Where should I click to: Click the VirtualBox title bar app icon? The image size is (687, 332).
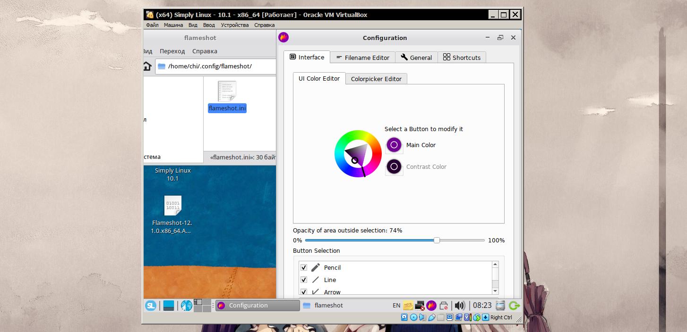point(149,15)
